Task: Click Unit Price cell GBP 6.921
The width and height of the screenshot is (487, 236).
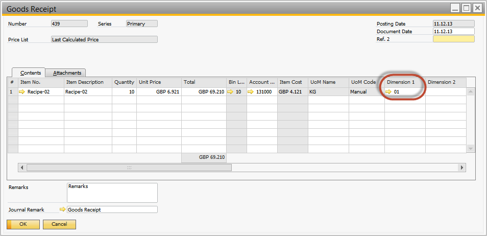Action: pyautogui.click(x=159, y=92)
